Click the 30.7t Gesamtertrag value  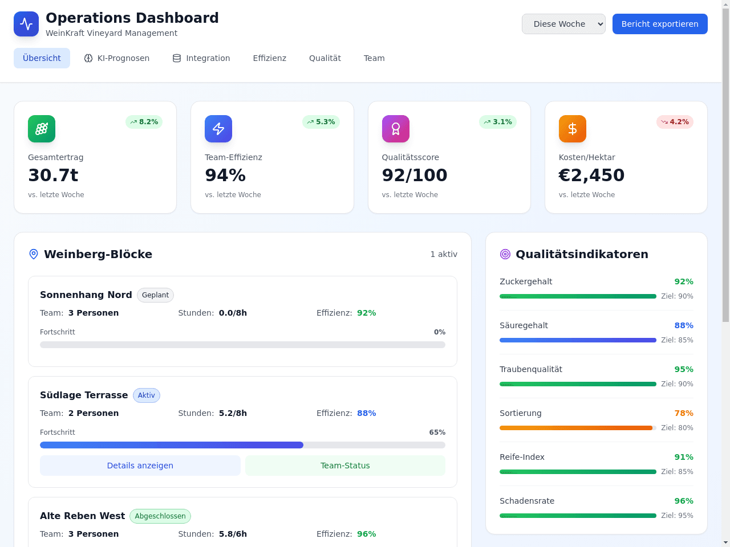53,175
